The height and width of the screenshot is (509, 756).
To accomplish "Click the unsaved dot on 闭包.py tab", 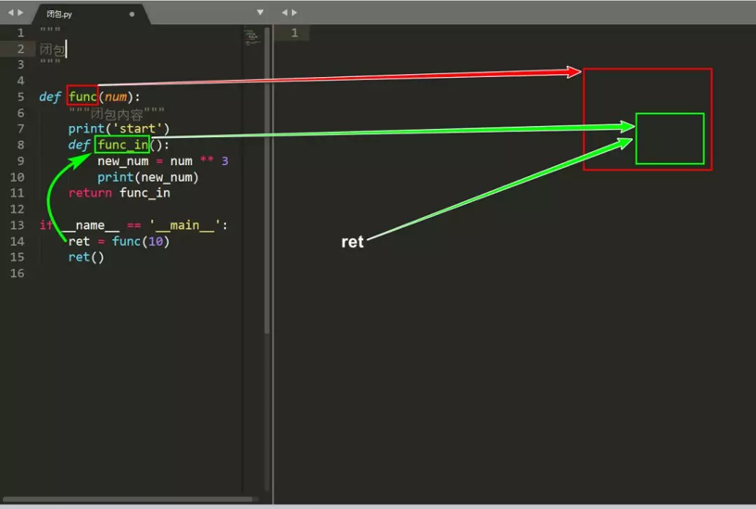I will tap(132, 14).
